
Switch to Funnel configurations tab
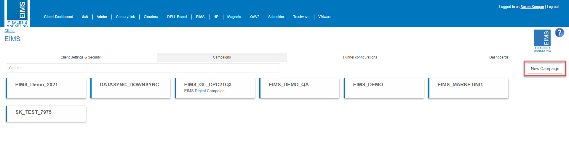[x=360, y=57]
